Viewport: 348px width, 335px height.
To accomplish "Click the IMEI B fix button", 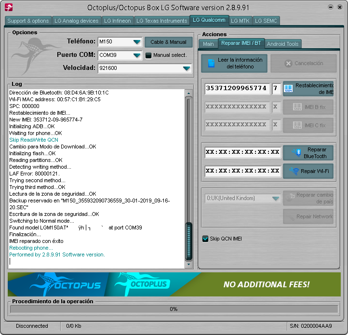I will [x=308, y=107].
